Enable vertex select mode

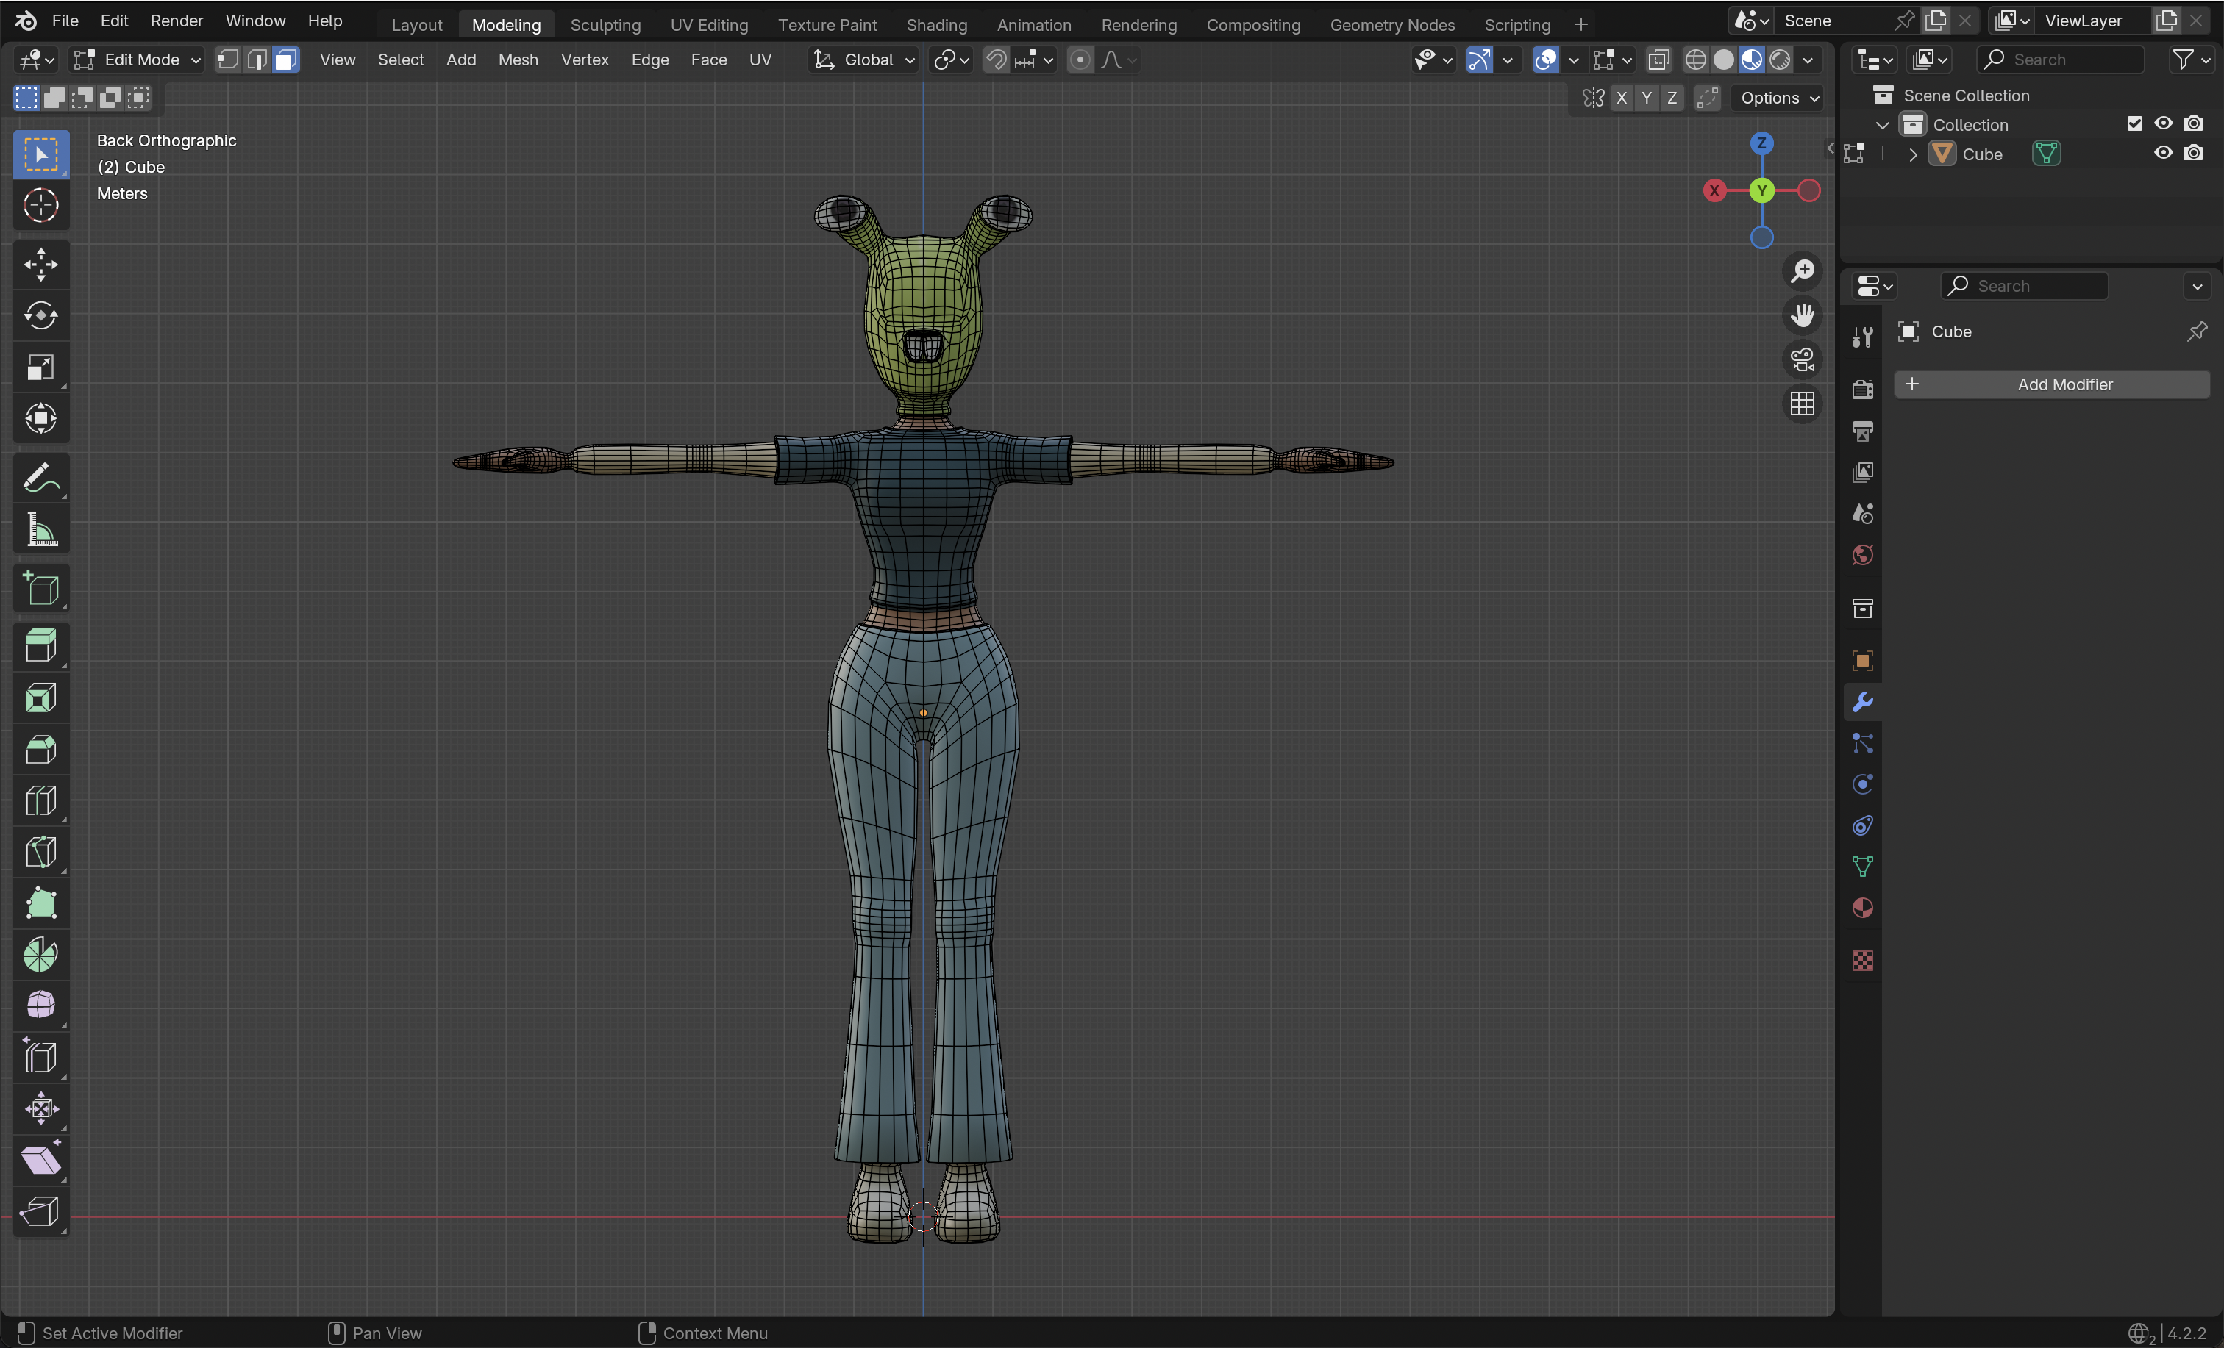click(228, 60)
